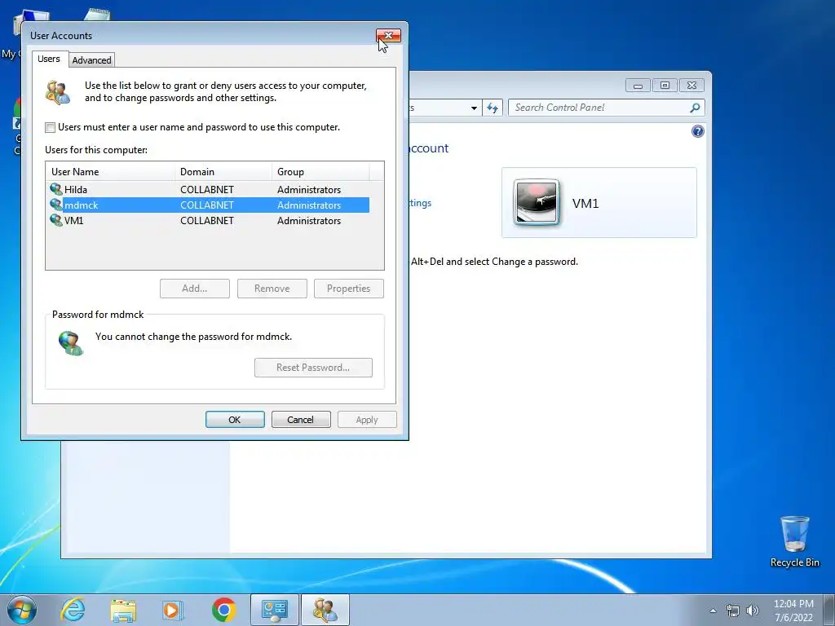Switch to User Accounts taskbar button
835x626 pixels.
(x=325, y=610)
